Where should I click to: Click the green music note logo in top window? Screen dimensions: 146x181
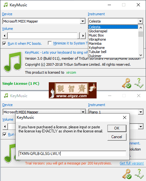(x=13, y=62)
